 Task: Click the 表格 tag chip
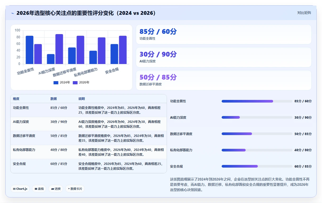click(x=39, y=189)
